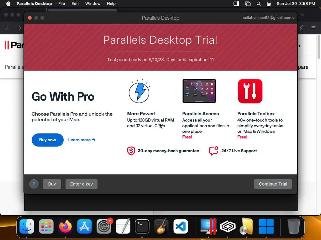The image size is (321, 240).
Task: Click the Parallels Access tablet thumbnail
Action: [x=199, y=91]
